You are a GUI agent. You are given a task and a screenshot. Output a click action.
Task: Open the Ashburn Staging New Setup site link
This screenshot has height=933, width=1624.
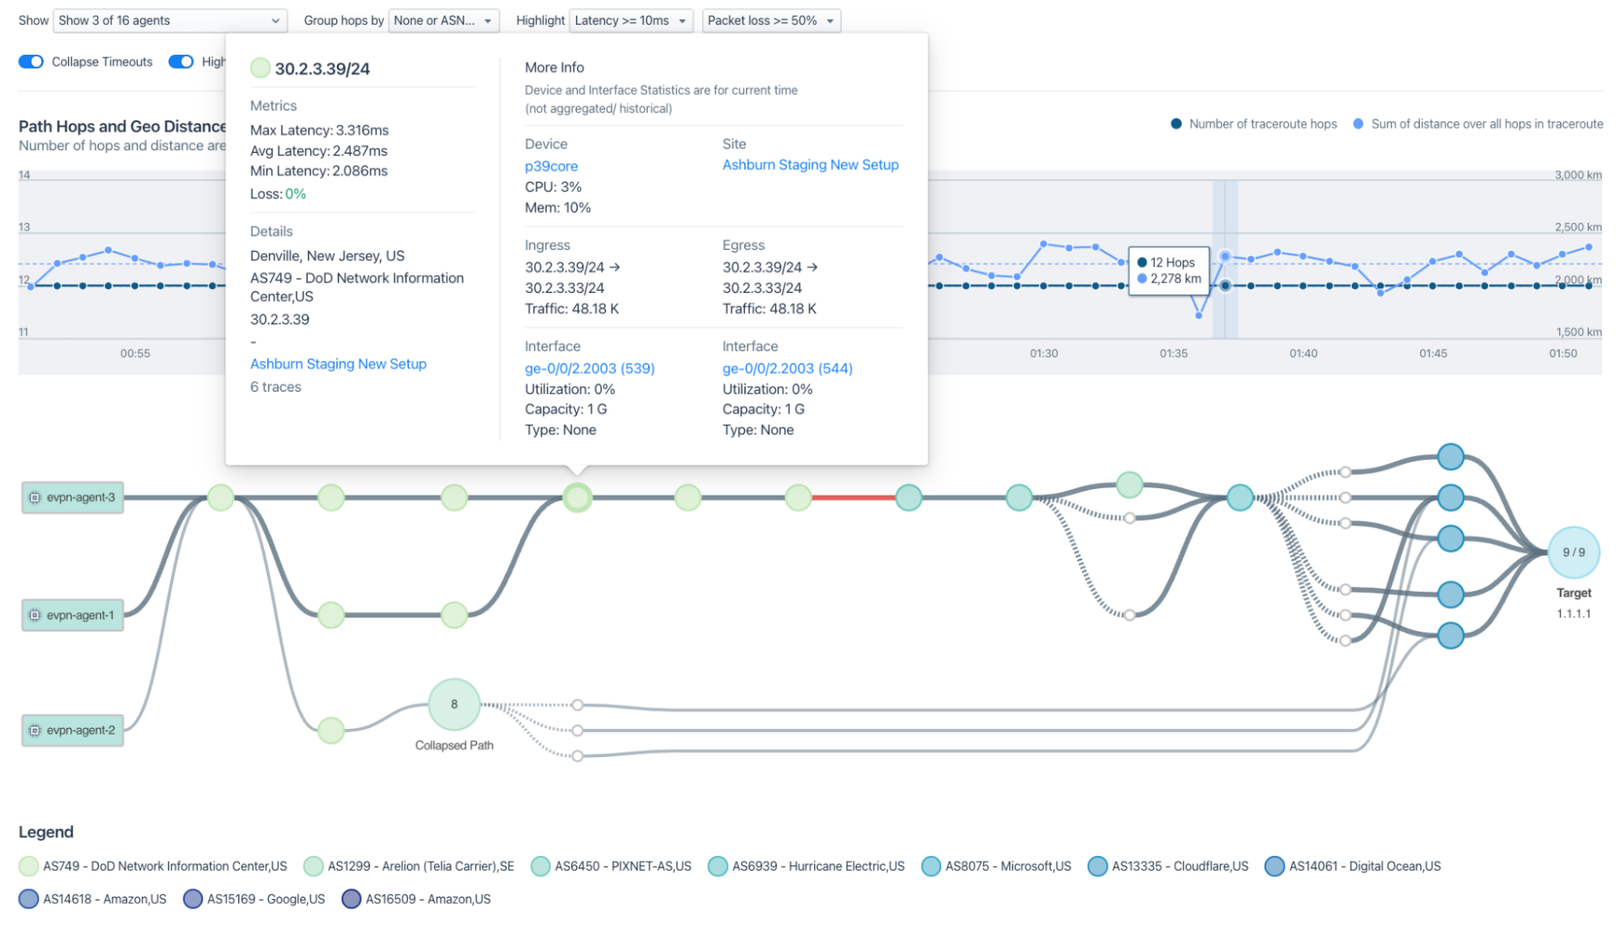(810, 164)
